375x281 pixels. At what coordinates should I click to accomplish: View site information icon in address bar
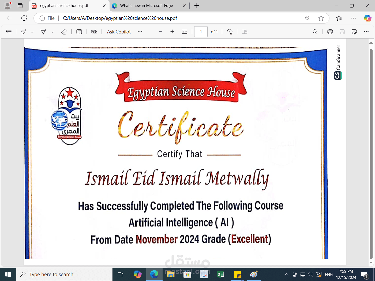[42, 18]
